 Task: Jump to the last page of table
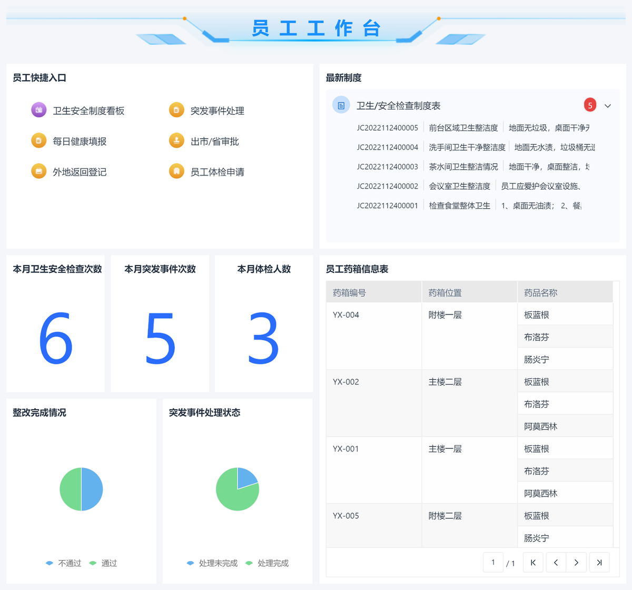tap(599, 563)
